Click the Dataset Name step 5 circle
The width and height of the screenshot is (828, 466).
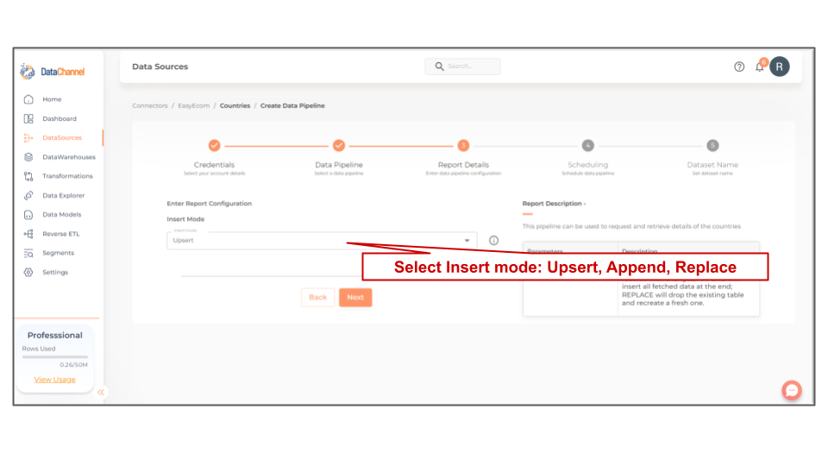pos(712,145)
